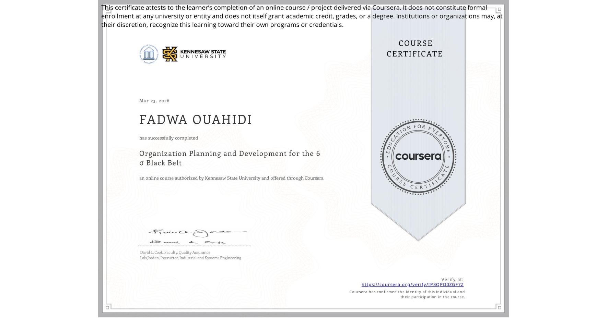Click the 'Verify at:' label
The height and width of the screenshot is (318, 608).
coord(452,279)
